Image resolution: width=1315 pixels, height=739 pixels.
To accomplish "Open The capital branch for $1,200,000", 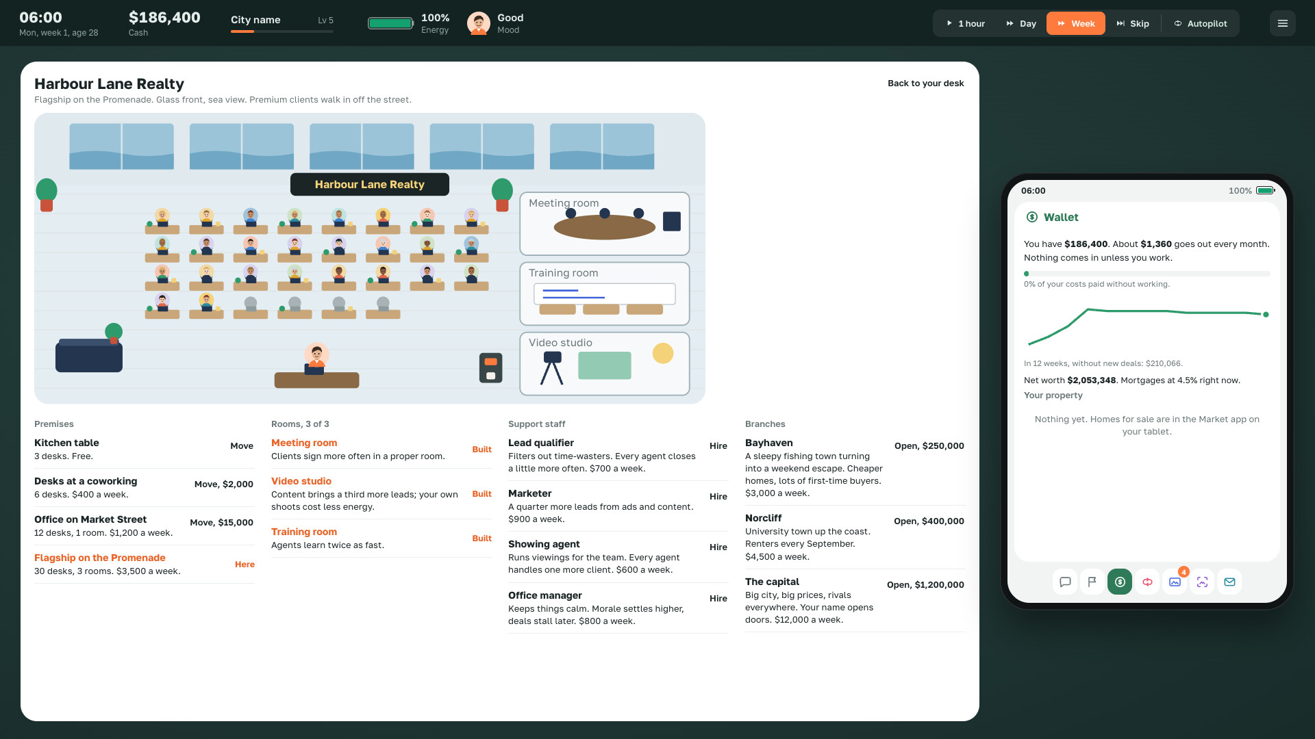I will 925,585.
